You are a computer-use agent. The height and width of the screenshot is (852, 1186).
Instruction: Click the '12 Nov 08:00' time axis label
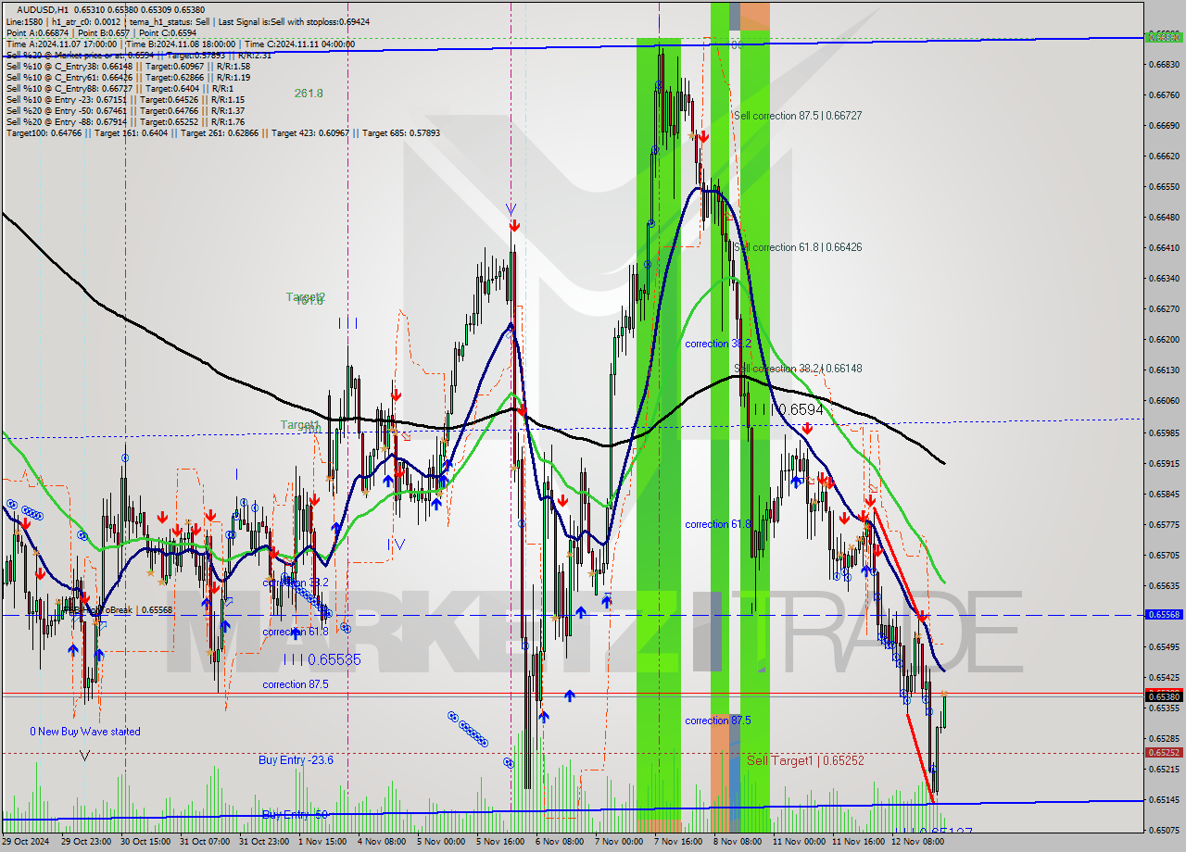pyautogui.click(x=916, y=842)
